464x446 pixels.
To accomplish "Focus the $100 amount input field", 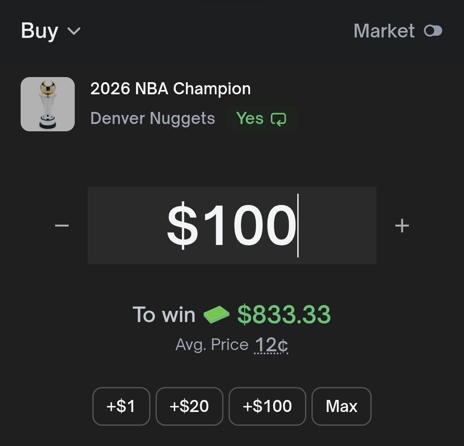I will pyautogui.click(x=232, y=226).
